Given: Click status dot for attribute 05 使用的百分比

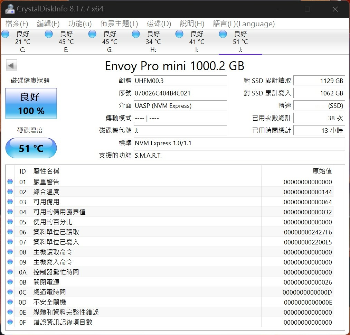Looking at the screenshot, I should 10,222.
